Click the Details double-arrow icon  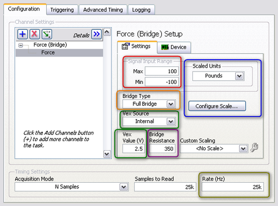click(x=97, y=34)
